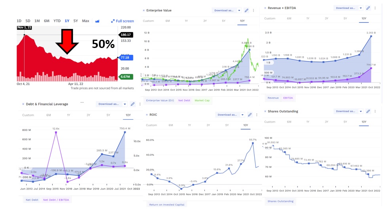Select the YTD range on stock chart
This screenshot has height=209, width=389.
click(57, 21)
